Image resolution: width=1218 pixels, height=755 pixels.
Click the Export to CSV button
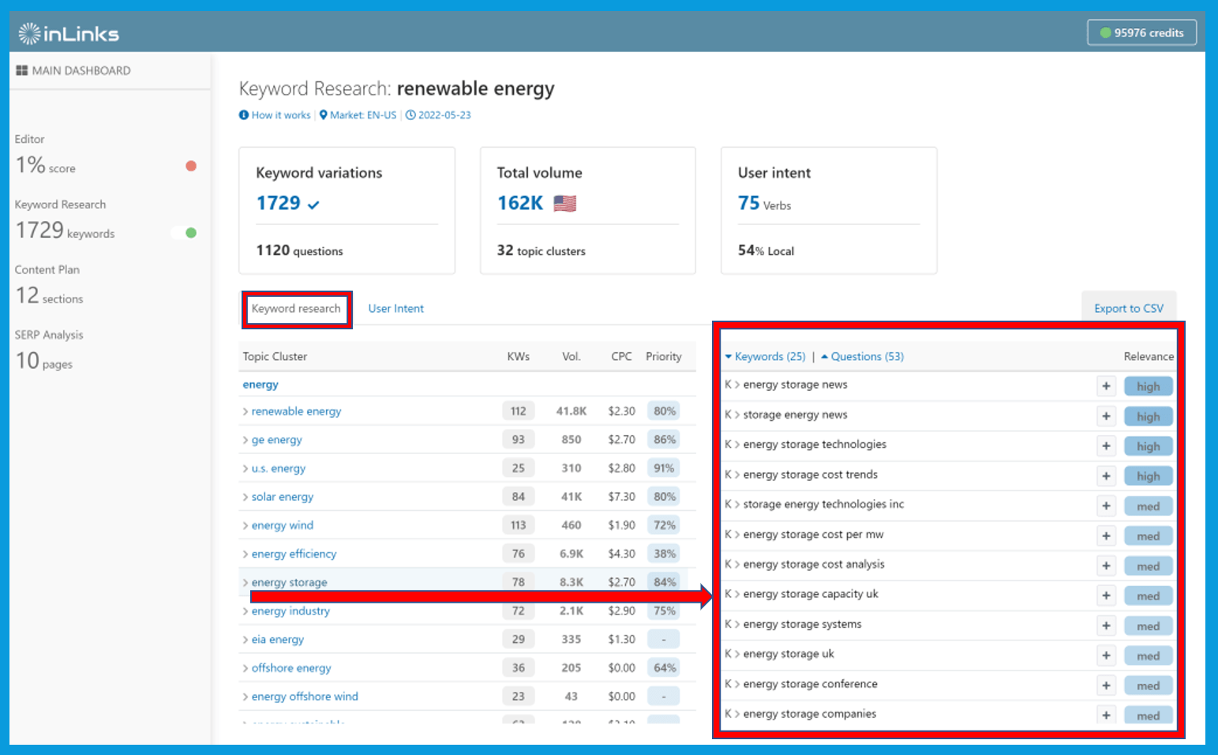click(x=1129, y=309)
